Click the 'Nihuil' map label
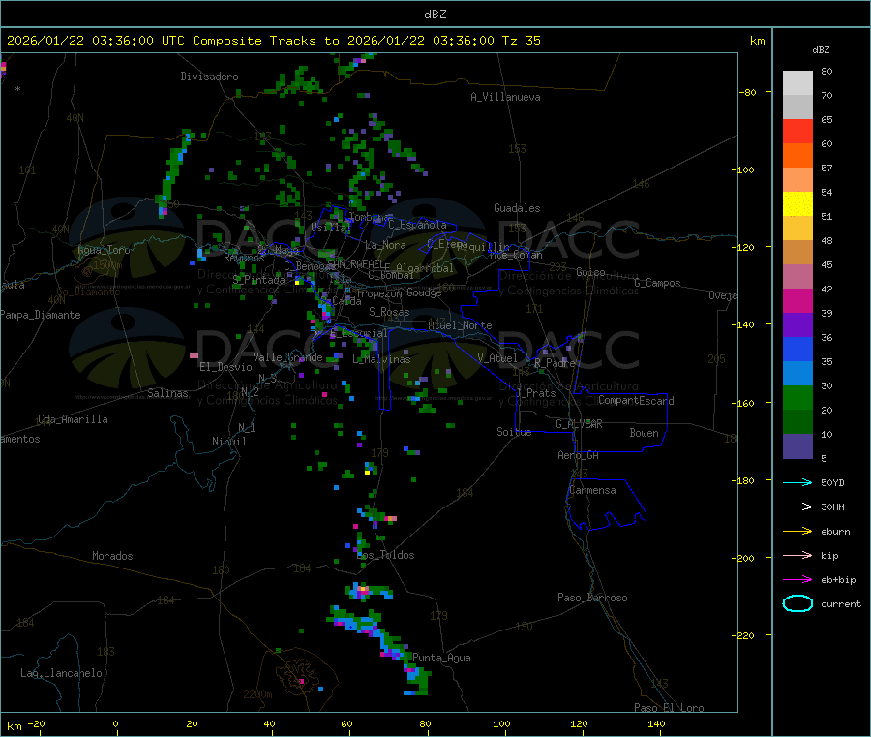Image resolution: width=871 pixels, height=737 pixels. [x=228, y=442]
